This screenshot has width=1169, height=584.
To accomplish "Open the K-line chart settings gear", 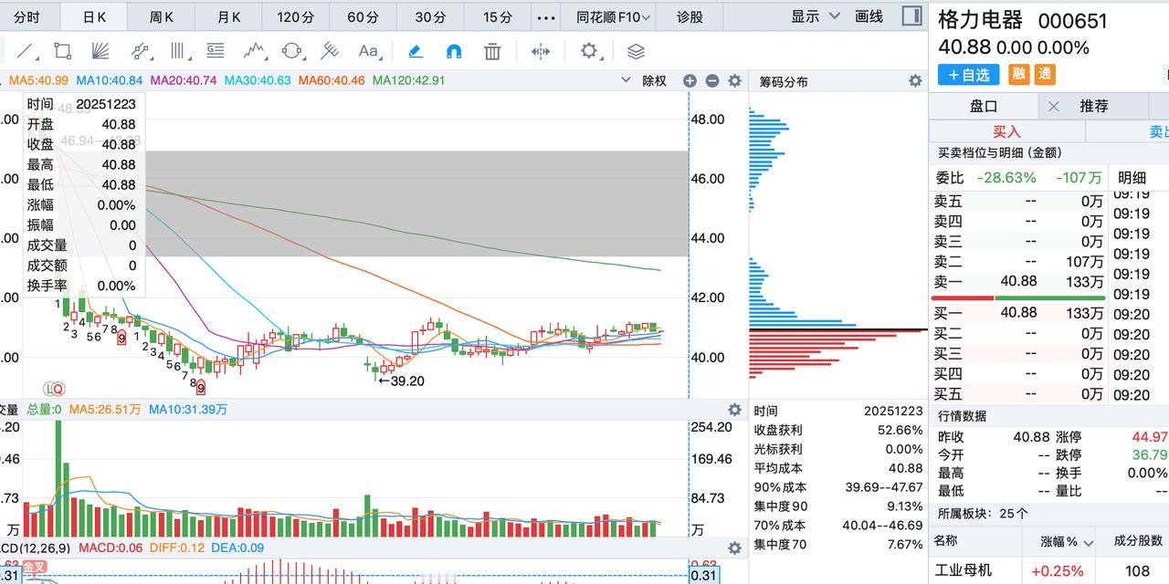I will 734,80.
